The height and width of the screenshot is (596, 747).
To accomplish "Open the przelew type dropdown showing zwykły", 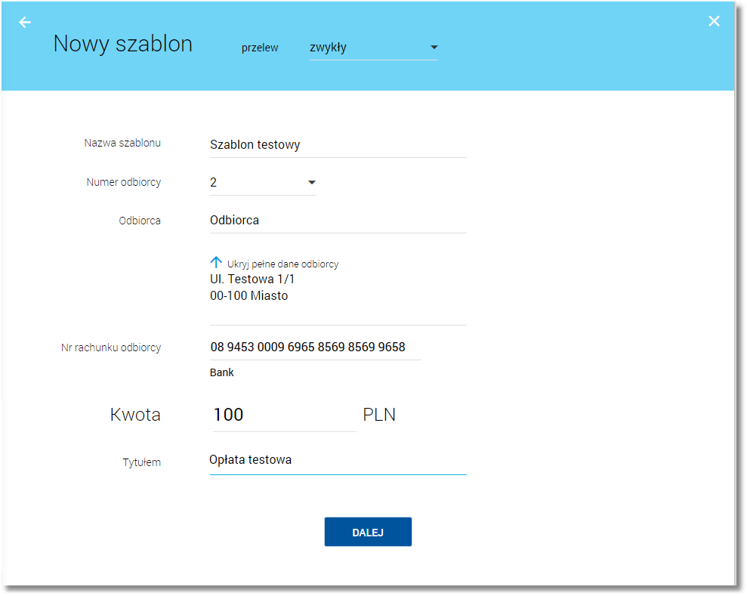I will point(373,48).
